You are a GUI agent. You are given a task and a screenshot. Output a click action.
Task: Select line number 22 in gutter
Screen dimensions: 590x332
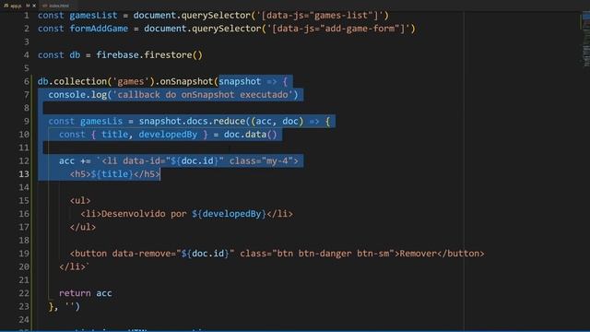(24, 293)
